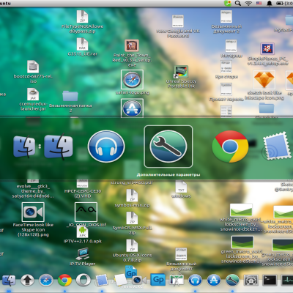Switch to the Mail stamp app in the switcher
Viewport: 293px width, 293px height.
pos(277,146)
